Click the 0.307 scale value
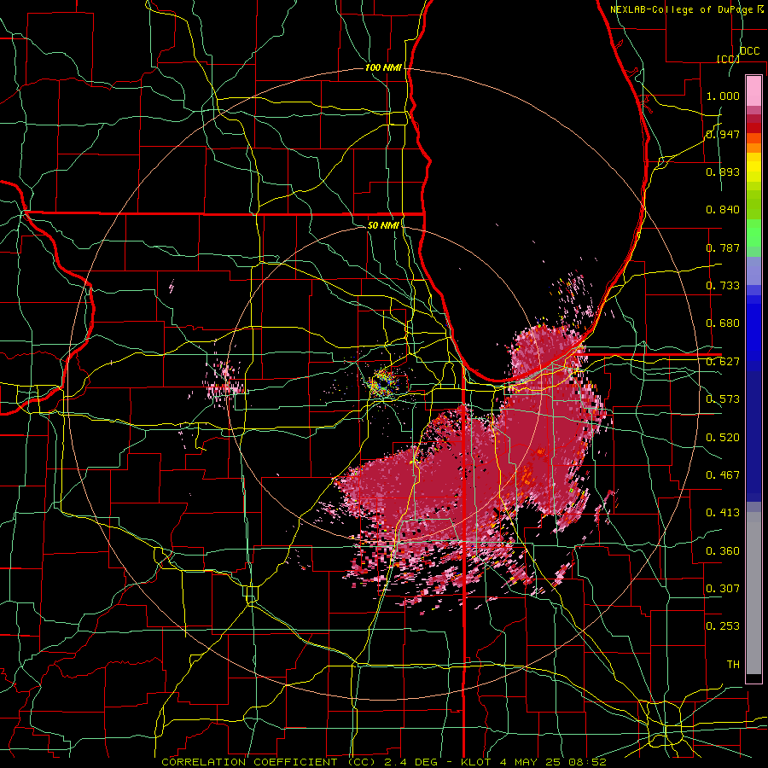The width and height of the screenshot is (768, 768). pyautogui.click(x=723, y=588)
